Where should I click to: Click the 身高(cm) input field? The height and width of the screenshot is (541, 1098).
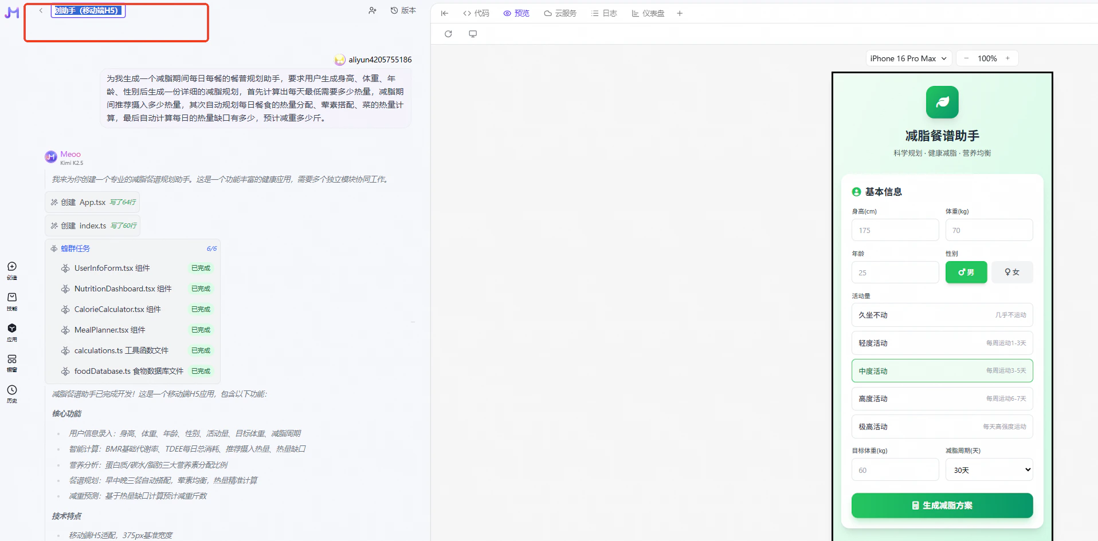[x=895, y=230]
